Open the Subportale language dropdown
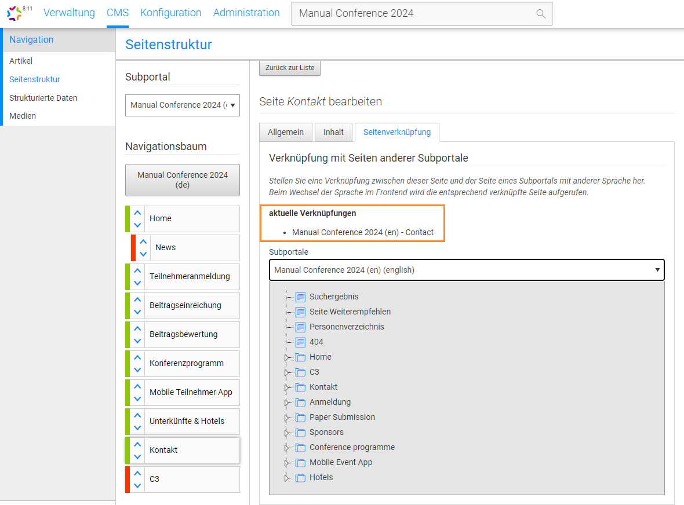The image size is (684, 505). pyautogui.click(x=467, y=270)
